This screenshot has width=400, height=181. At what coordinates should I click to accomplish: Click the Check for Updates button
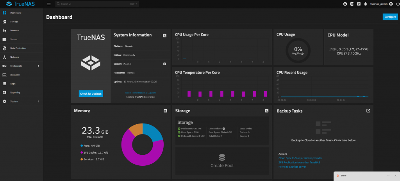91,94
